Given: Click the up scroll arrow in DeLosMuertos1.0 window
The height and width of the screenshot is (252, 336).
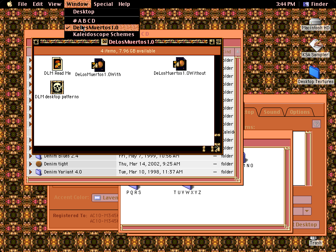Looking at the screenshot, I should coord(217,135).
